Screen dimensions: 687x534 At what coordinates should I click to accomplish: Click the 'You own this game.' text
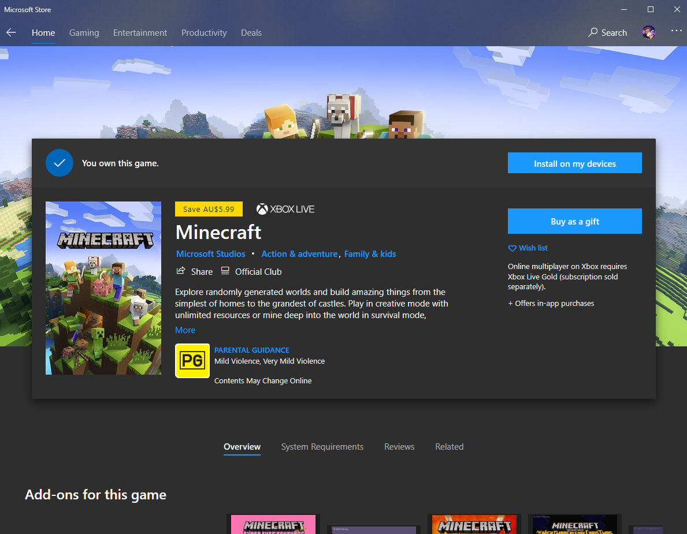click(120, 163)
